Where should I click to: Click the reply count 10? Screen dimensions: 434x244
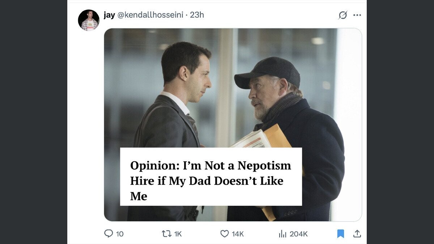click(x=120, y=234)
